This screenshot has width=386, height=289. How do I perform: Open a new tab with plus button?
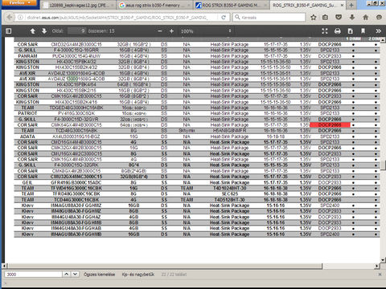[351, 5]
